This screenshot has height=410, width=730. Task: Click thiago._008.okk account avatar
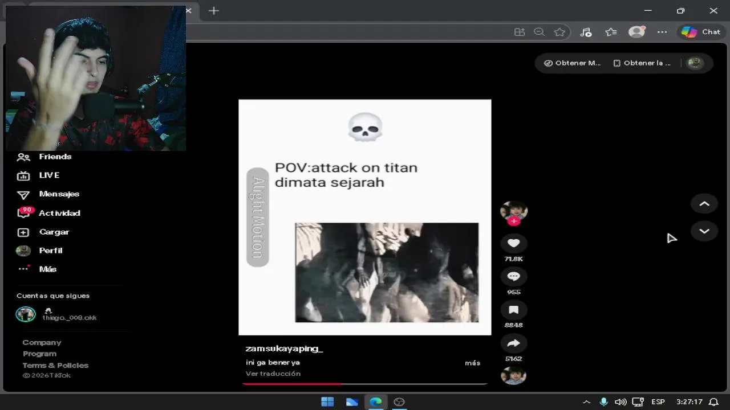26,314
